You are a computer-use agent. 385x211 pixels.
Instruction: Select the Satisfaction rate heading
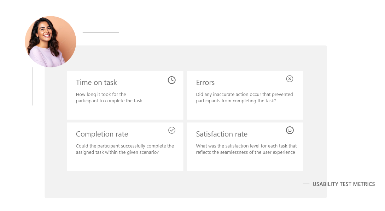point(222,134)
